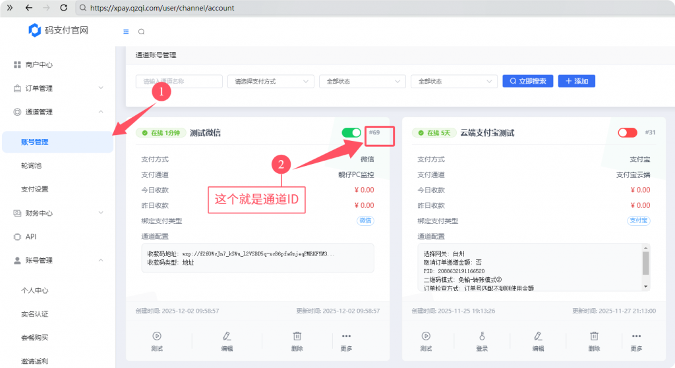Select 账号管理 under 通道管理
This screenshot has height=368, width=675.
point(58,142)
